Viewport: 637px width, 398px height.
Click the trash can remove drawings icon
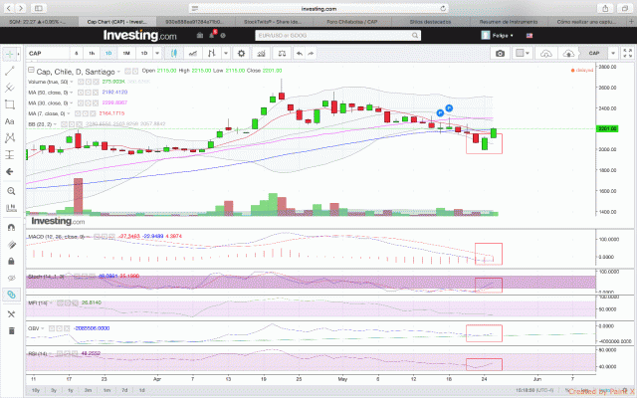coord(11,330)
